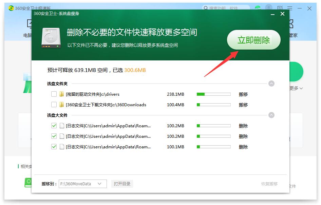The image size is (321, 205).
Task: Click the folder icon beside c:\drivers
Action: tap(61, 94)
